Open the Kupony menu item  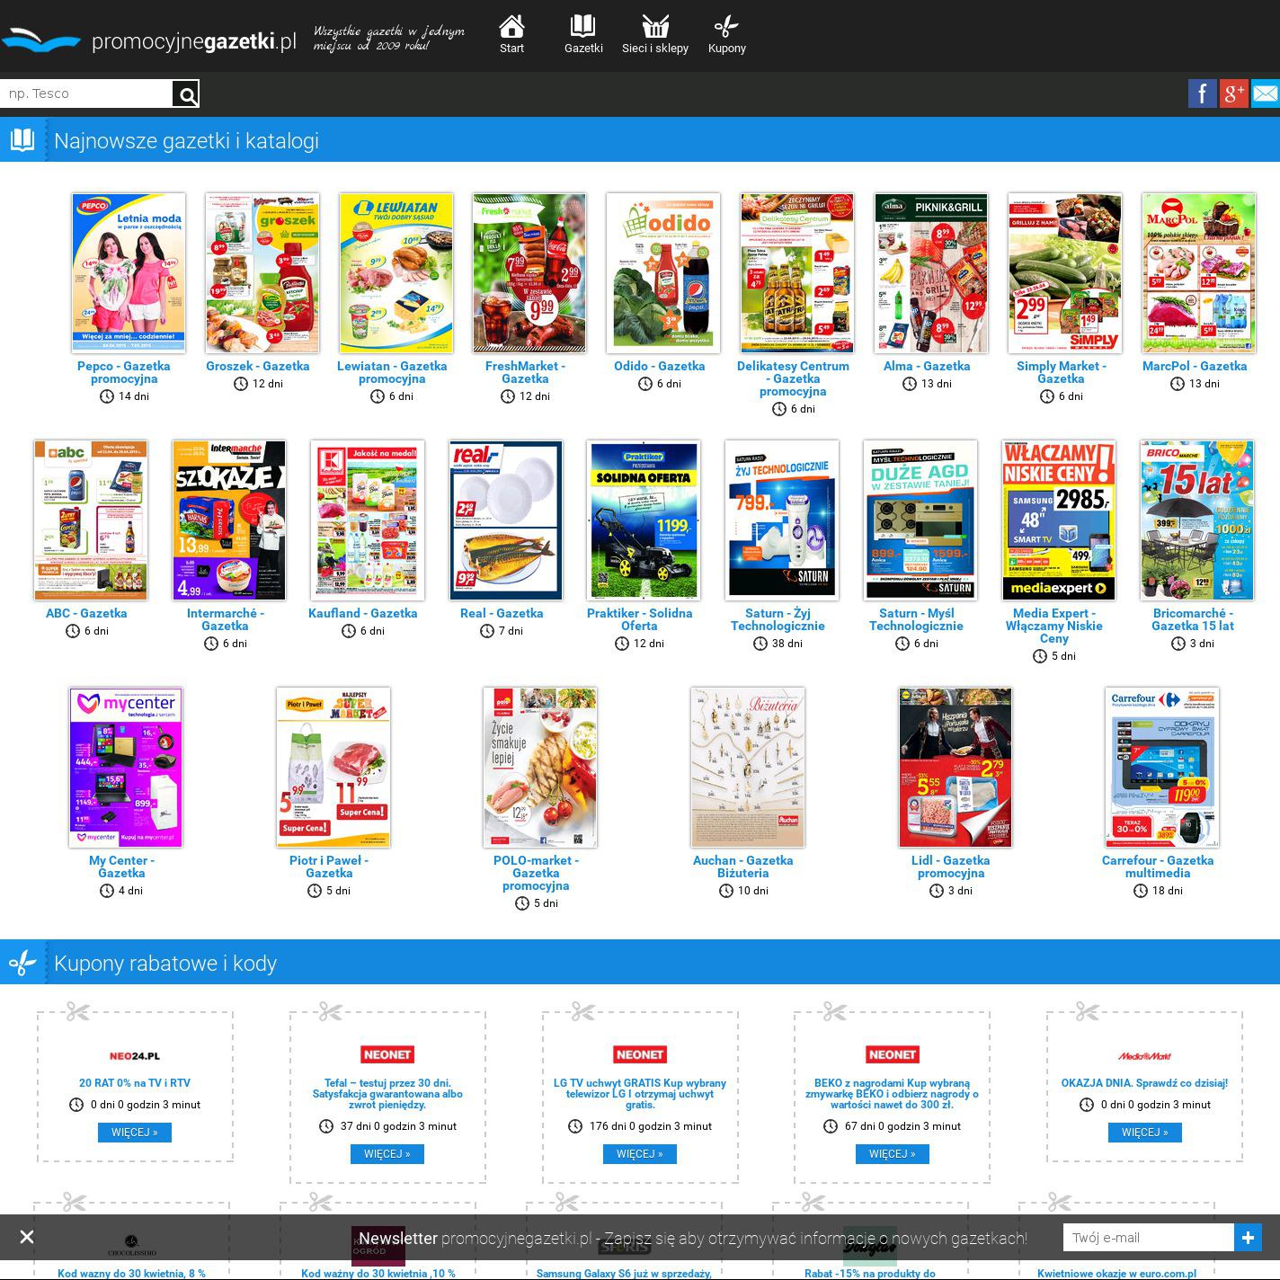click(726, 35)
